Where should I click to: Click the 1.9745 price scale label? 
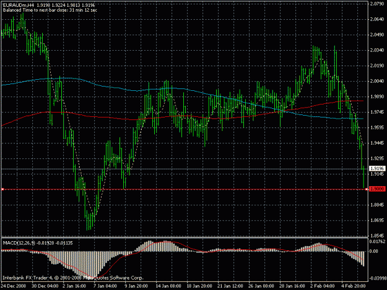pos(377,112)
